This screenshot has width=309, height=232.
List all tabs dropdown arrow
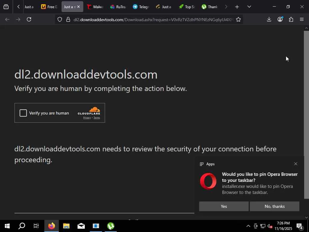[249, 7]
